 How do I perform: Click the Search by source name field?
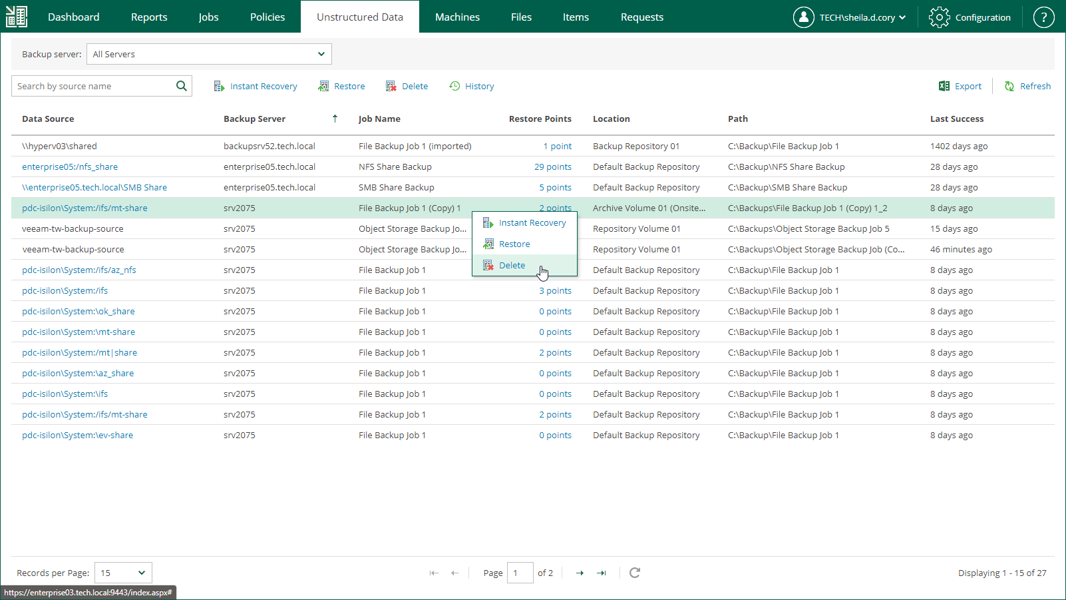click(93, 86)
